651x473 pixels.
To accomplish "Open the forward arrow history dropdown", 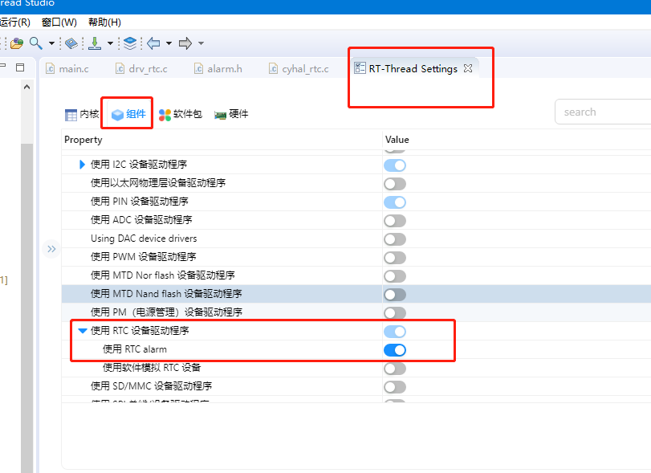I will pos(201,43).
